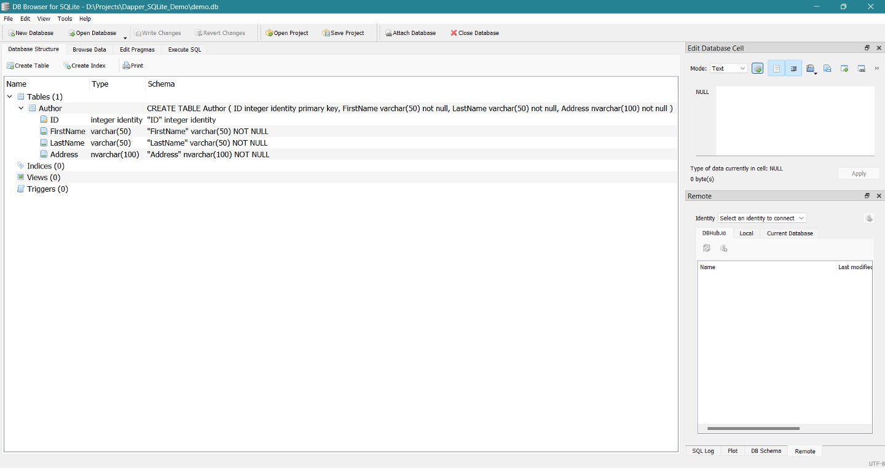The width and height of the screenshot is (885, 470).
Task: Select the Current Database tab
Action: click(790, 233)
